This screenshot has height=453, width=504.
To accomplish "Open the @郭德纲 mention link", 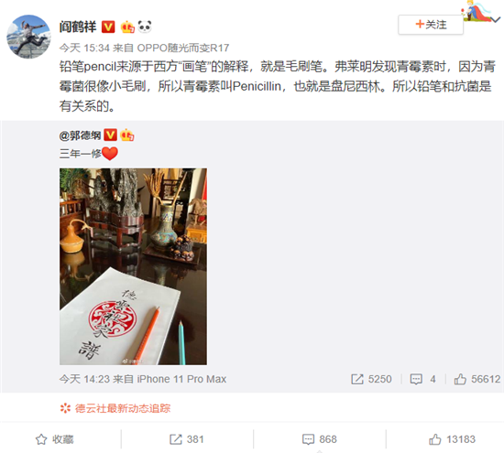I will (80, 135).
